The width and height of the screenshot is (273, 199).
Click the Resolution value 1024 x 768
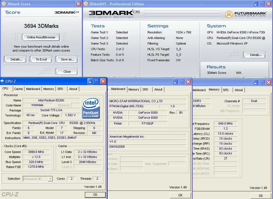tap(184, 32)
